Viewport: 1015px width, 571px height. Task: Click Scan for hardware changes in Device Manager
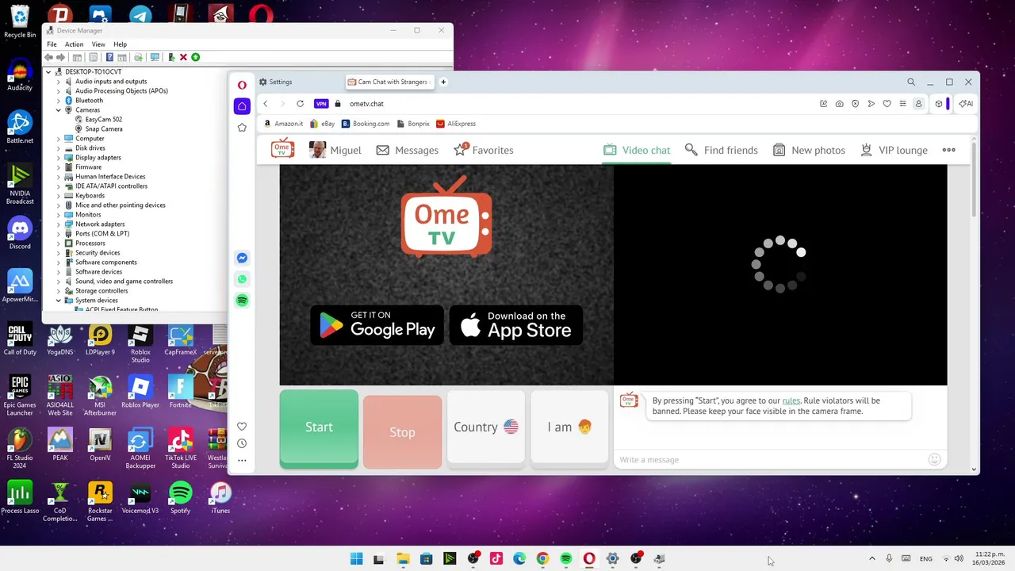tap(155, 57)
